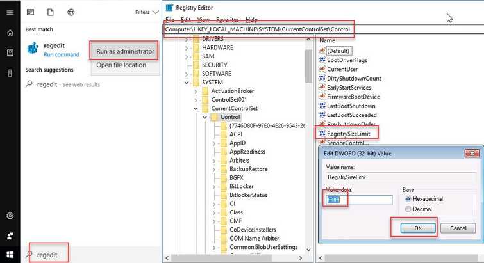Viewport: 484px width, 263px height.
Task: Click OK in the Edit DWORD dialog
Action: pyautogui.click(x=418, y=228)
